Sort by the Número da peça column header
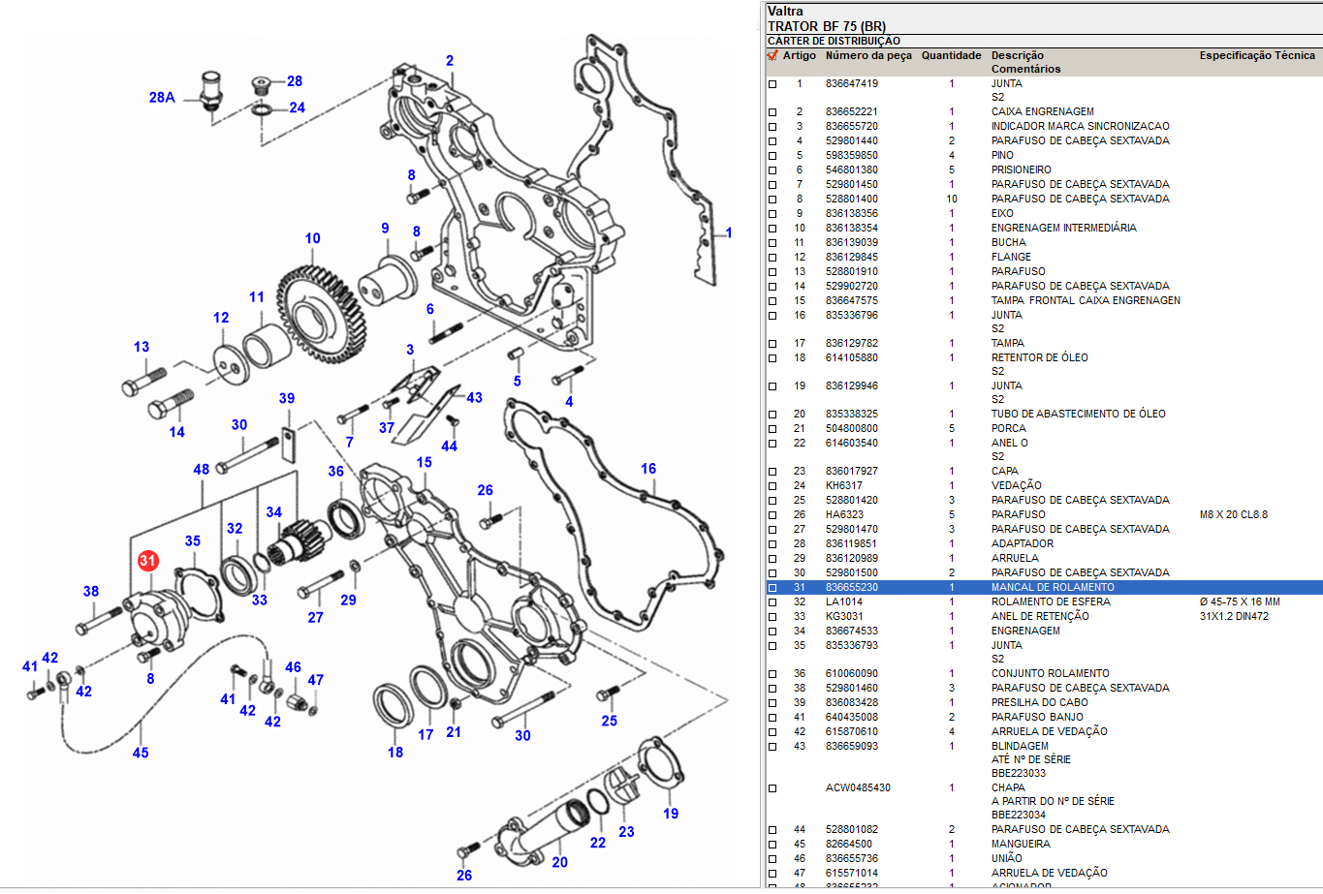Image resolution: width=1323 pixels, height=894 pixels. coord(868,56)
